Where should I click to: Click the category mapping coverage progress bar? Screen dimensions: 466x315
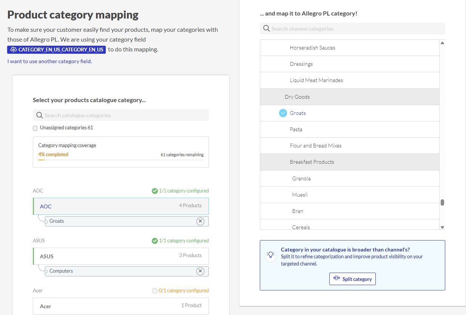121,160
